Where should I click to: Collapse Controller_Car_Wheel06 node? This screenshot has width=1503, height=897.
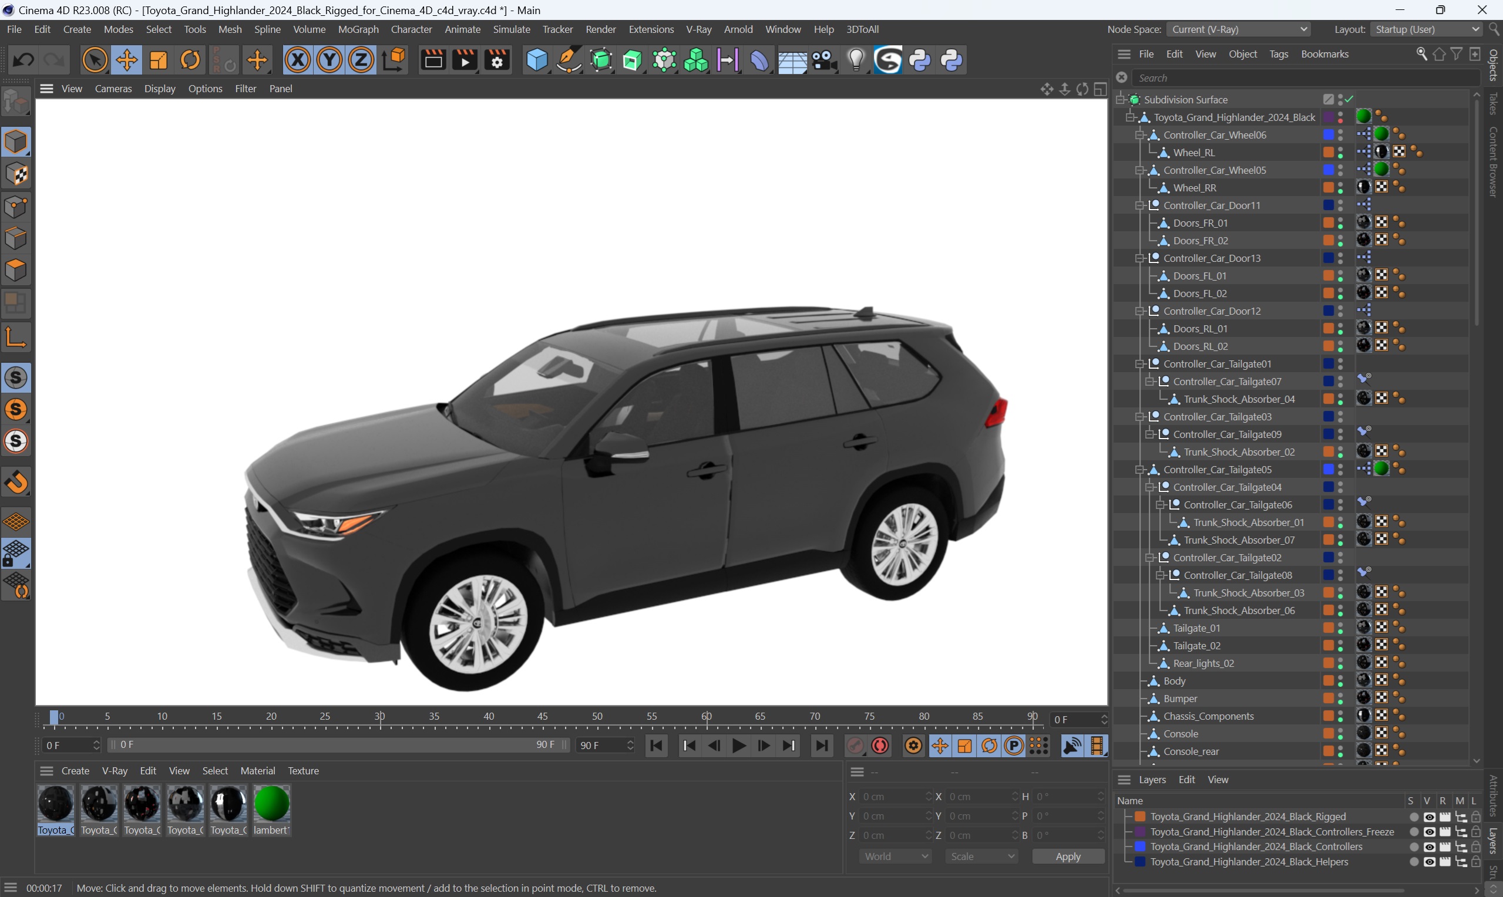click(1140, 135)
